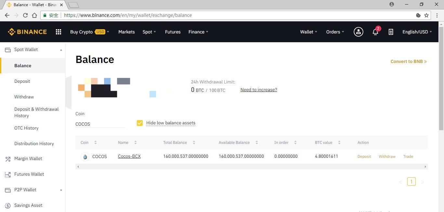Open the English/USD language dropdown
Image resolution: width=444 pixels, height=212 pixels.
point(417,32)
